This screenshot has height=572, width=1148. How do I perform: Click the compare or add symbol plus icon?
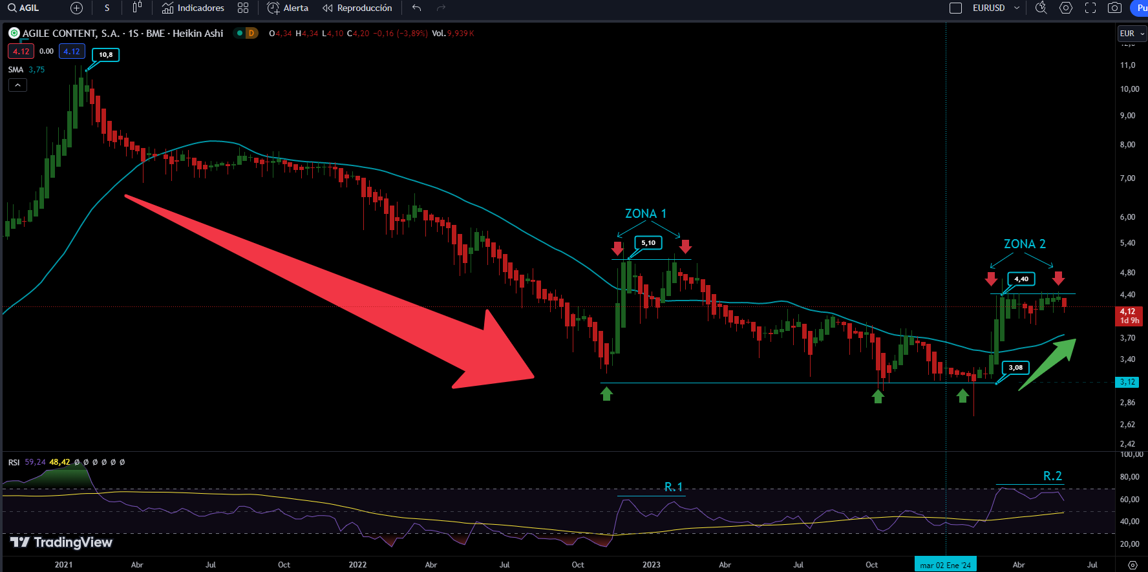tap(76, 8)
